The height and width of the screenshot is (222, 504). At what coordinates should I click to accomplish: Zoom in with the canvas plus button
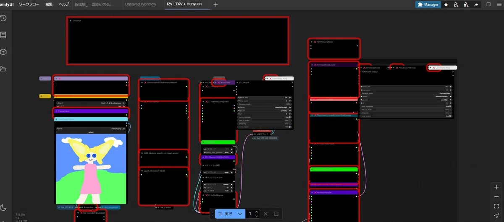coord(496,187)
